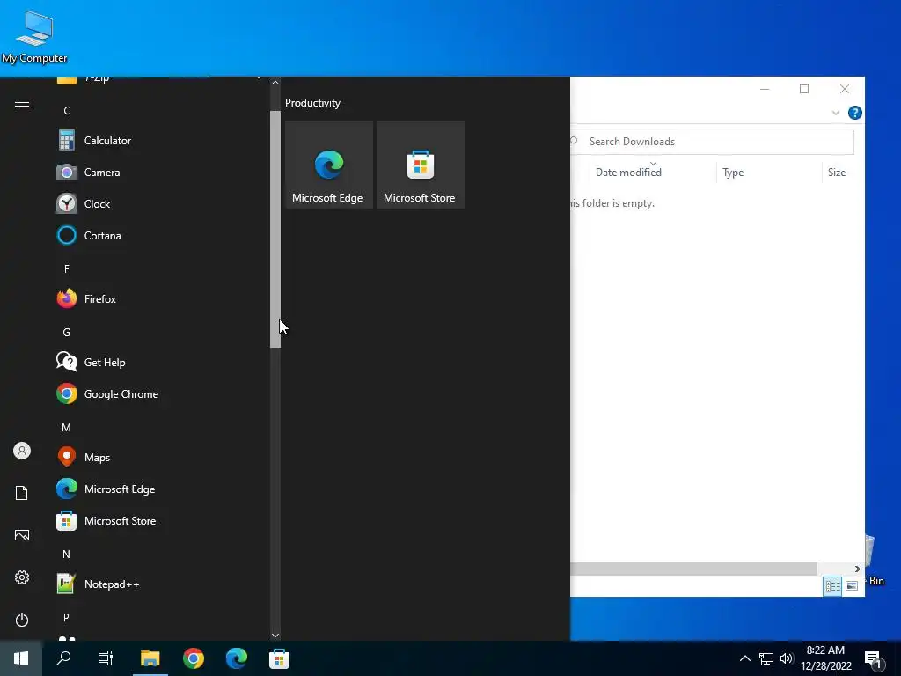Image resolution: width=901 pixels, height=676 pixels.
Task: Jump to letter N section header
Action: pyautogui.click(x=67, y=555)
